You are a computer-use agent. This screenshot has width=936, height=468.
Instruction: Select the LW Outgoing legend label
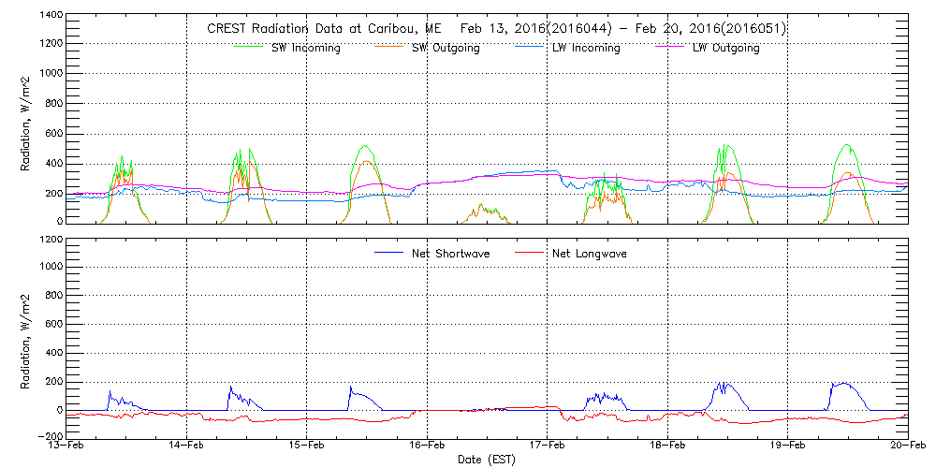725,48
